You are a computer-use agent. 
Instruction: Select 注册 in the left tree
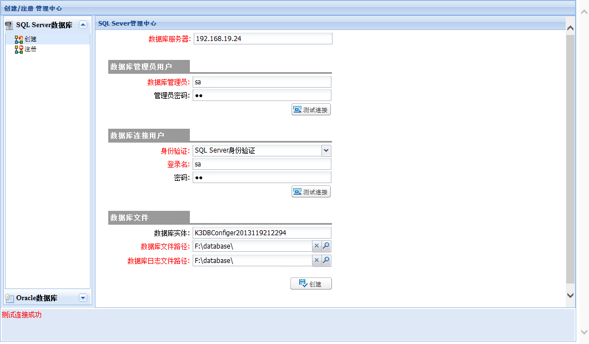click(31, 49)
